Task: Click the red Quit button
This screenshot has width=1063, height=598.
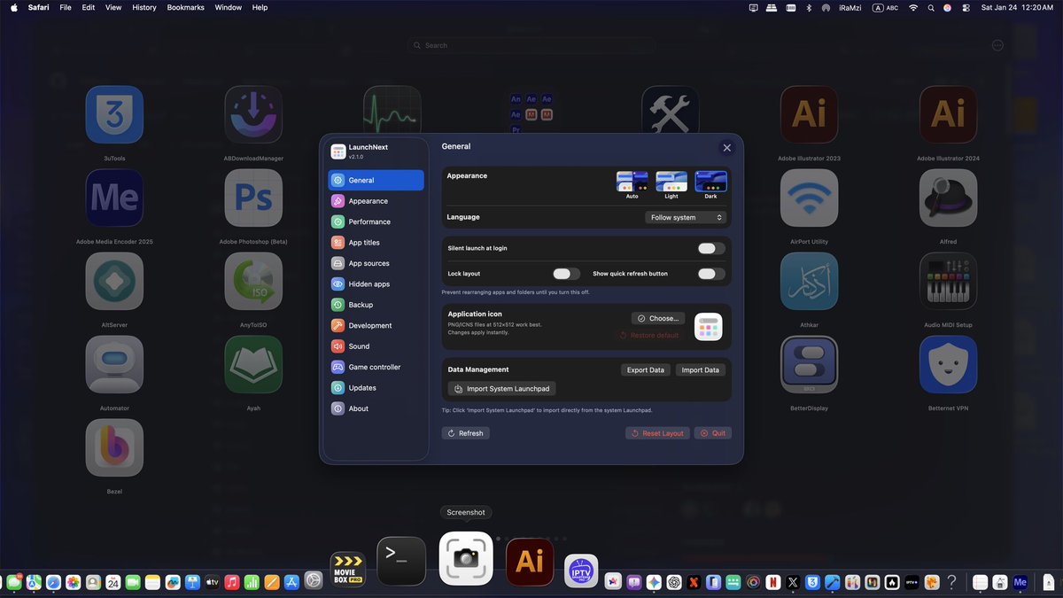Action: (713, 433)
